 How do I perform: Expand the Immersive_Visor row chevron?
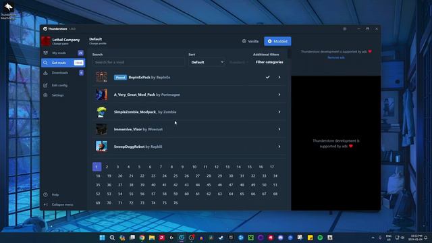click(x=279, y=129)
